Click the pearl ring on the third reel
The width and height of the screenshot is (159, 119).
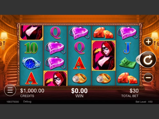(x=79, y=78)
